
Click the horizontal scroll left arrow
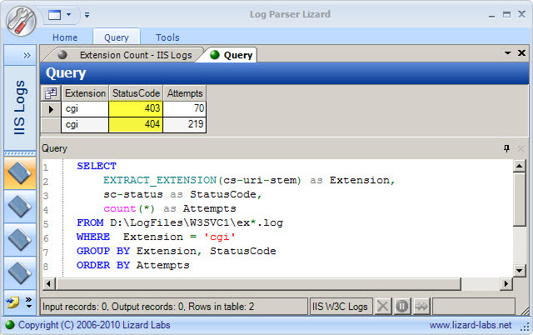click(48, 283)
